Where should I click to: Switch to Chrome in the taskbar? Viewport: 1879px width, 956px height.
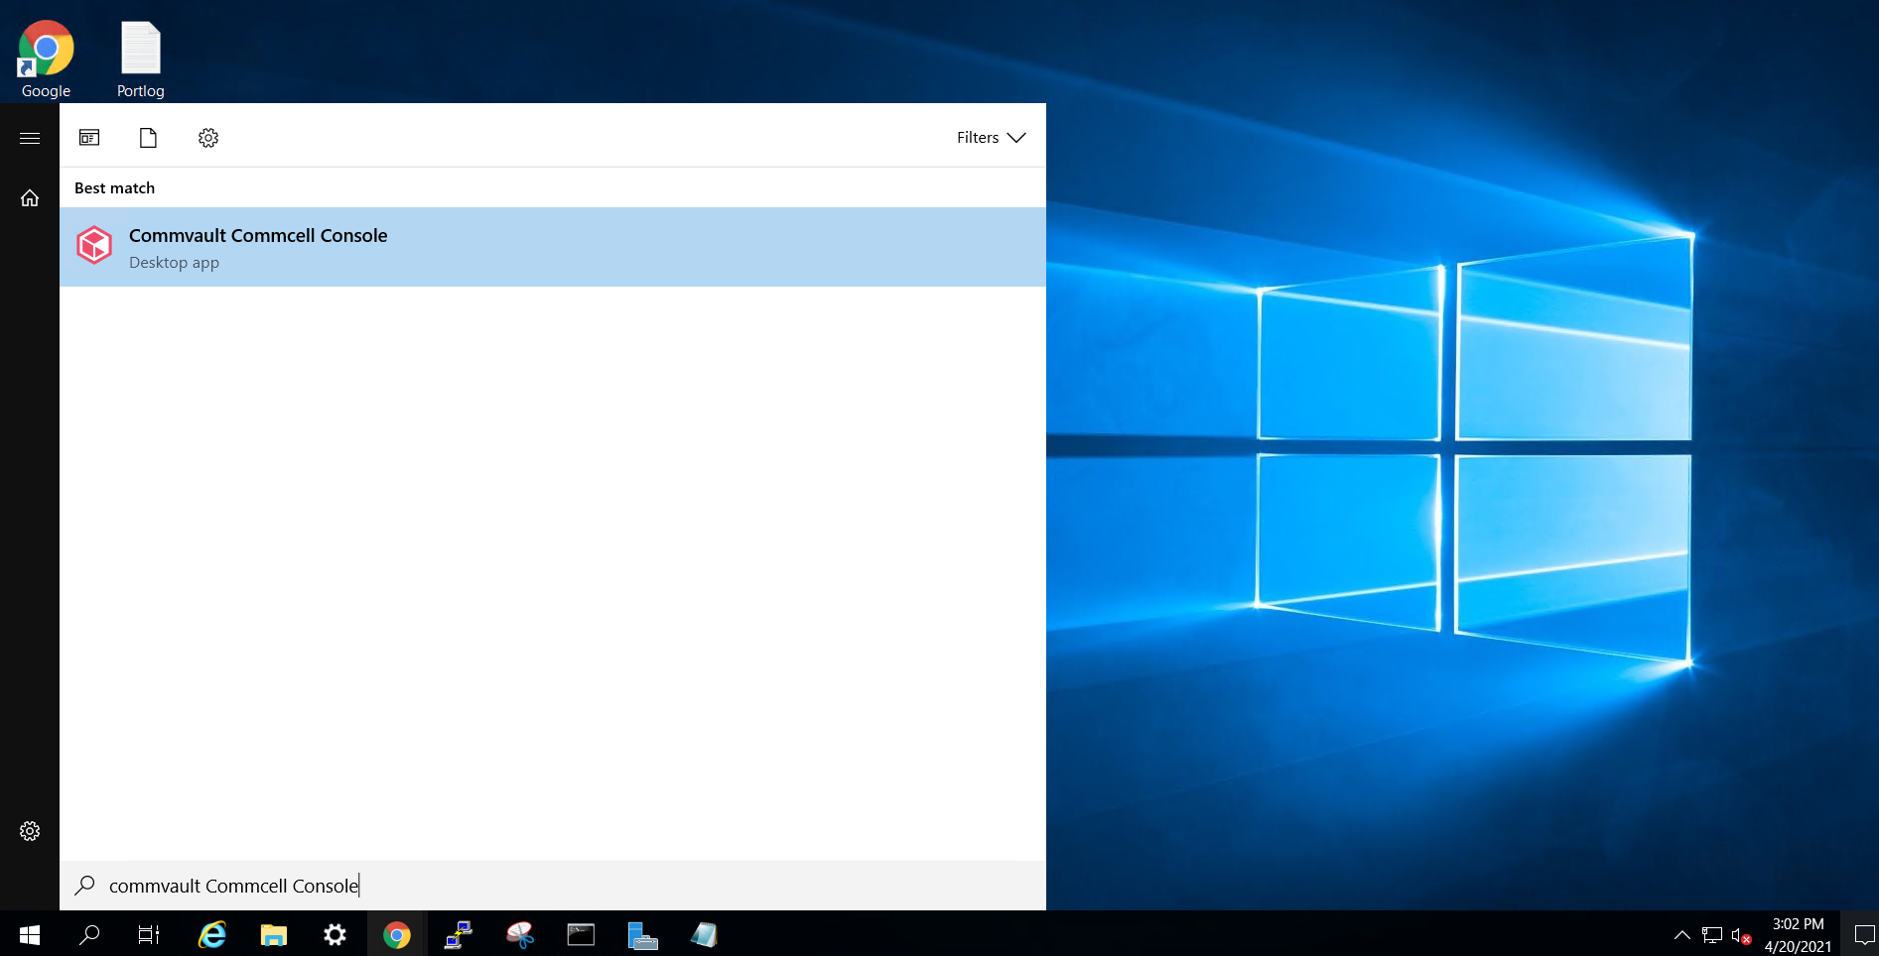pyautogui.click(x=397, y=934)
